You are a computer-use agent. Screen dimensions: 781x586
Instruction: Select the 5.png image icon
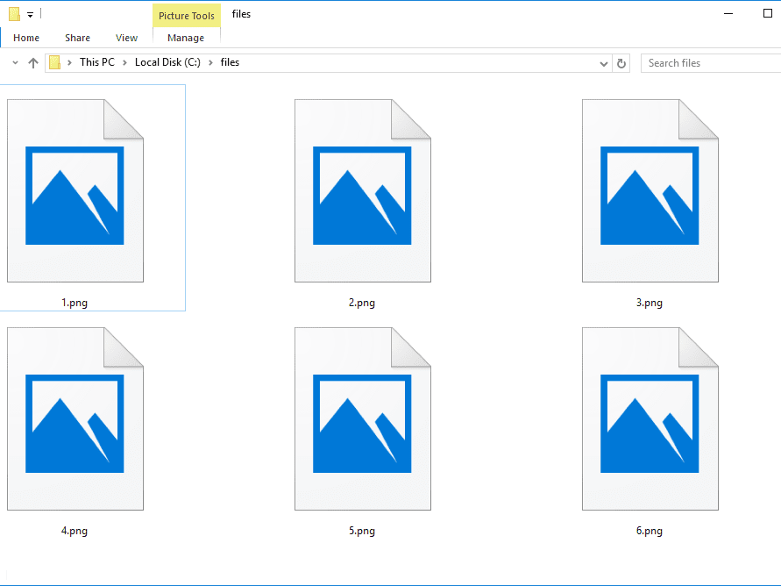pyautogui.click(x=362, y=418)
